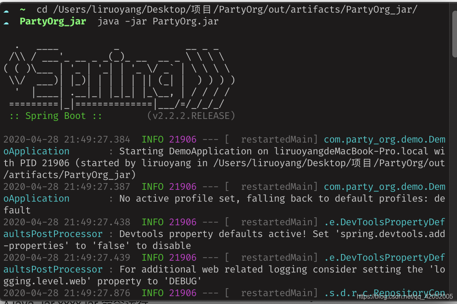Click timestamp 2020-04-28 21:49:27.384
457x304 pixels.
coord(67,140)
